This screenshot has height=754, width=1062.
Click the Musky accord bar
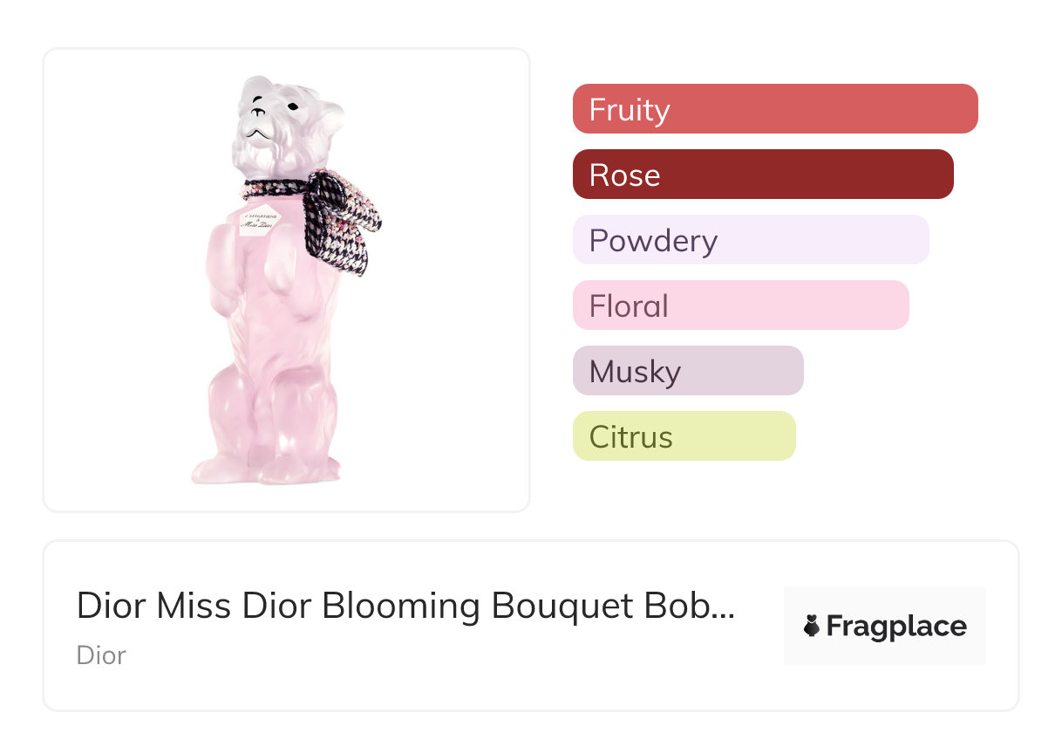(687, 371)
